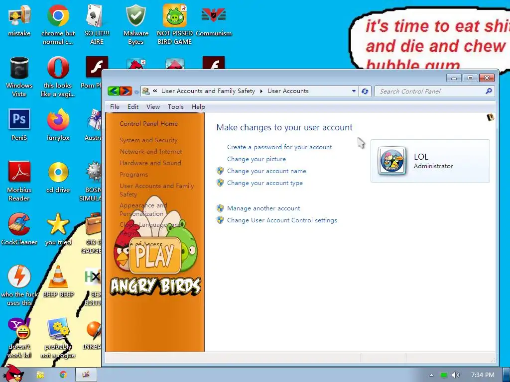Image resolution: width=510 pixels, height=382 pixels.
Task: Click the search magnifier icon
Action: click(x=489, y=92)
